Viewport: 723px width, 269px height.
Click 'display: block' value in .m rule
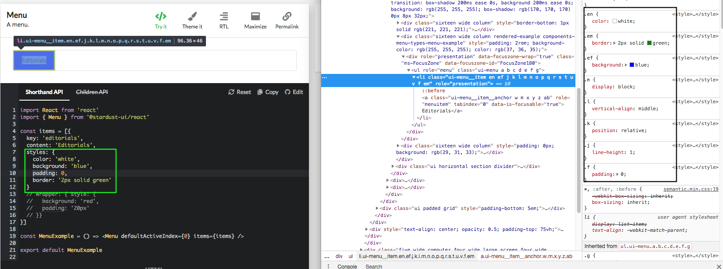[626, 87]
